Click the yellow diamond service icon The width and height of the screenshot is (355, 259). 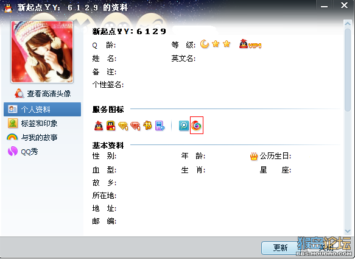[123, 126]
